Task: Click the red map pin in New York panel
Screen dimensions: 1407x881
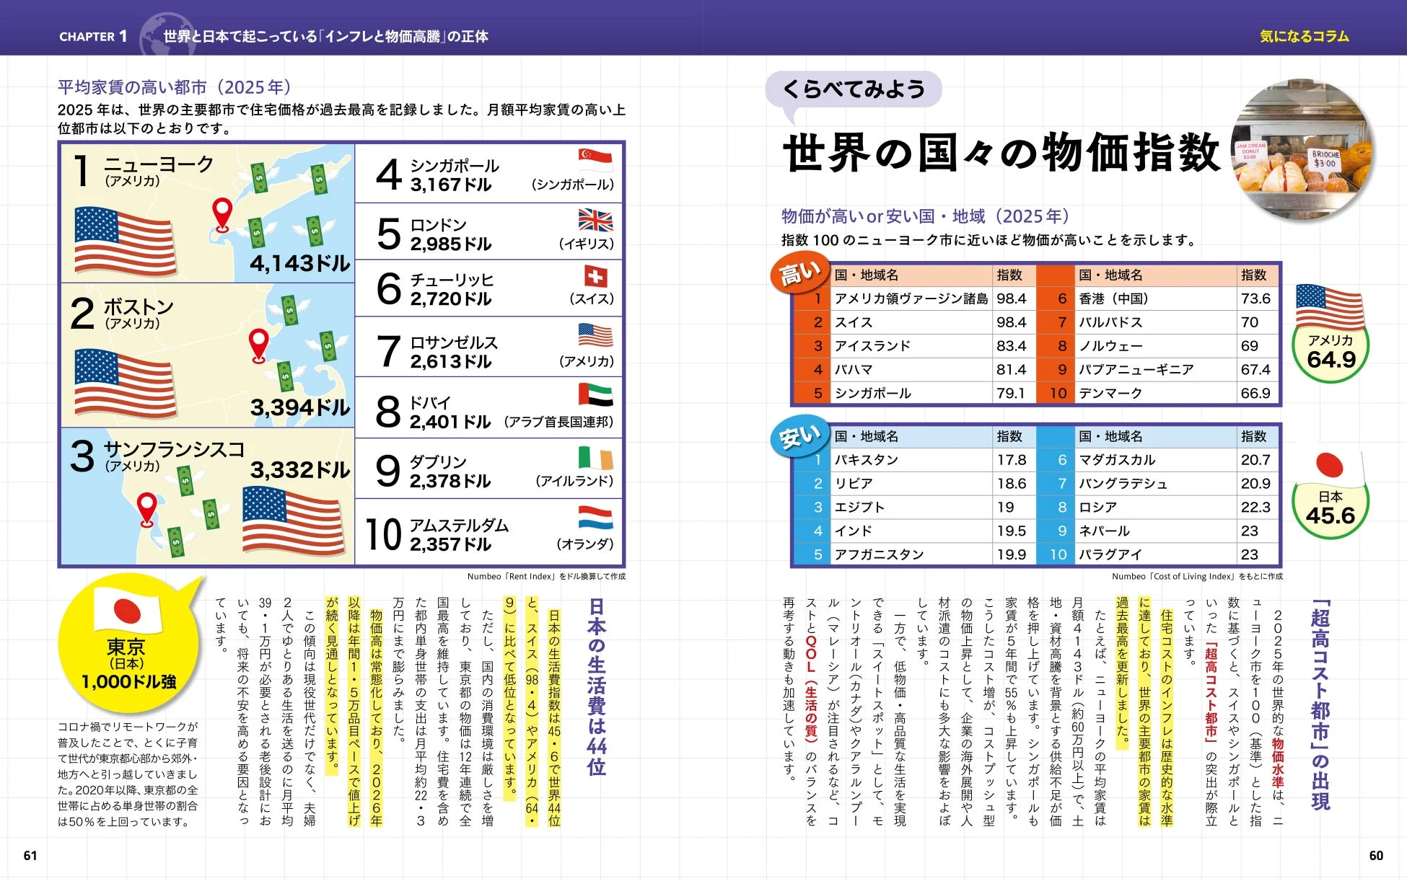Action: pos(222,215)
